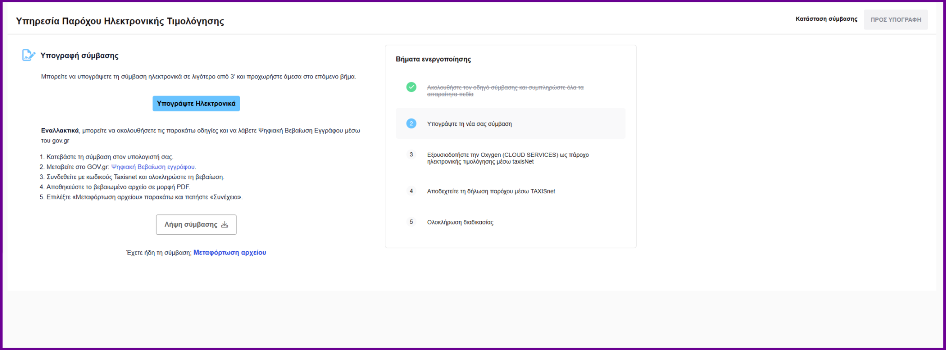Click the blue step 2 circle
Viewport: 946px width, 350px height.
411,124
